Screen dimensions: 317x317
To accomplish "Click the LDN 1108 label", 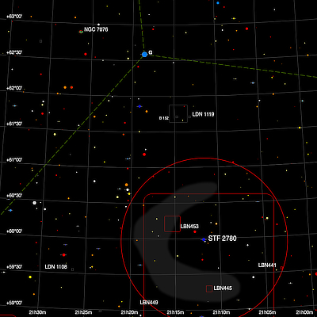I will click(x=55, y=267).
